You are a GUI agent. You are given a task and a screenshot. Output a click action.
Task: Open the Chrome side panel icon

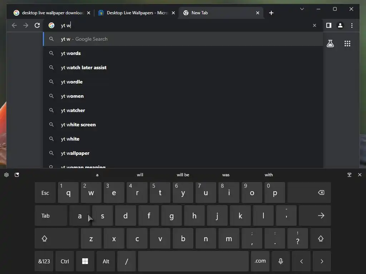[329, 25]
